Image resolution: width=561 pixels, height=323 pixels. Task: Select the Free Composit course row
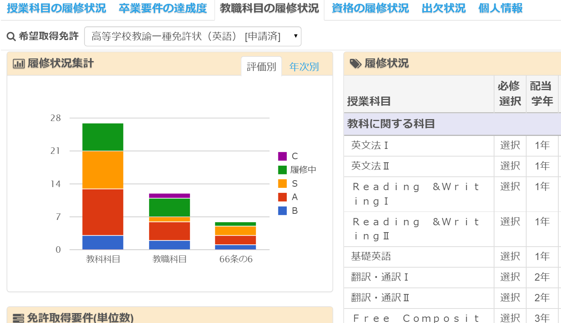452,316
